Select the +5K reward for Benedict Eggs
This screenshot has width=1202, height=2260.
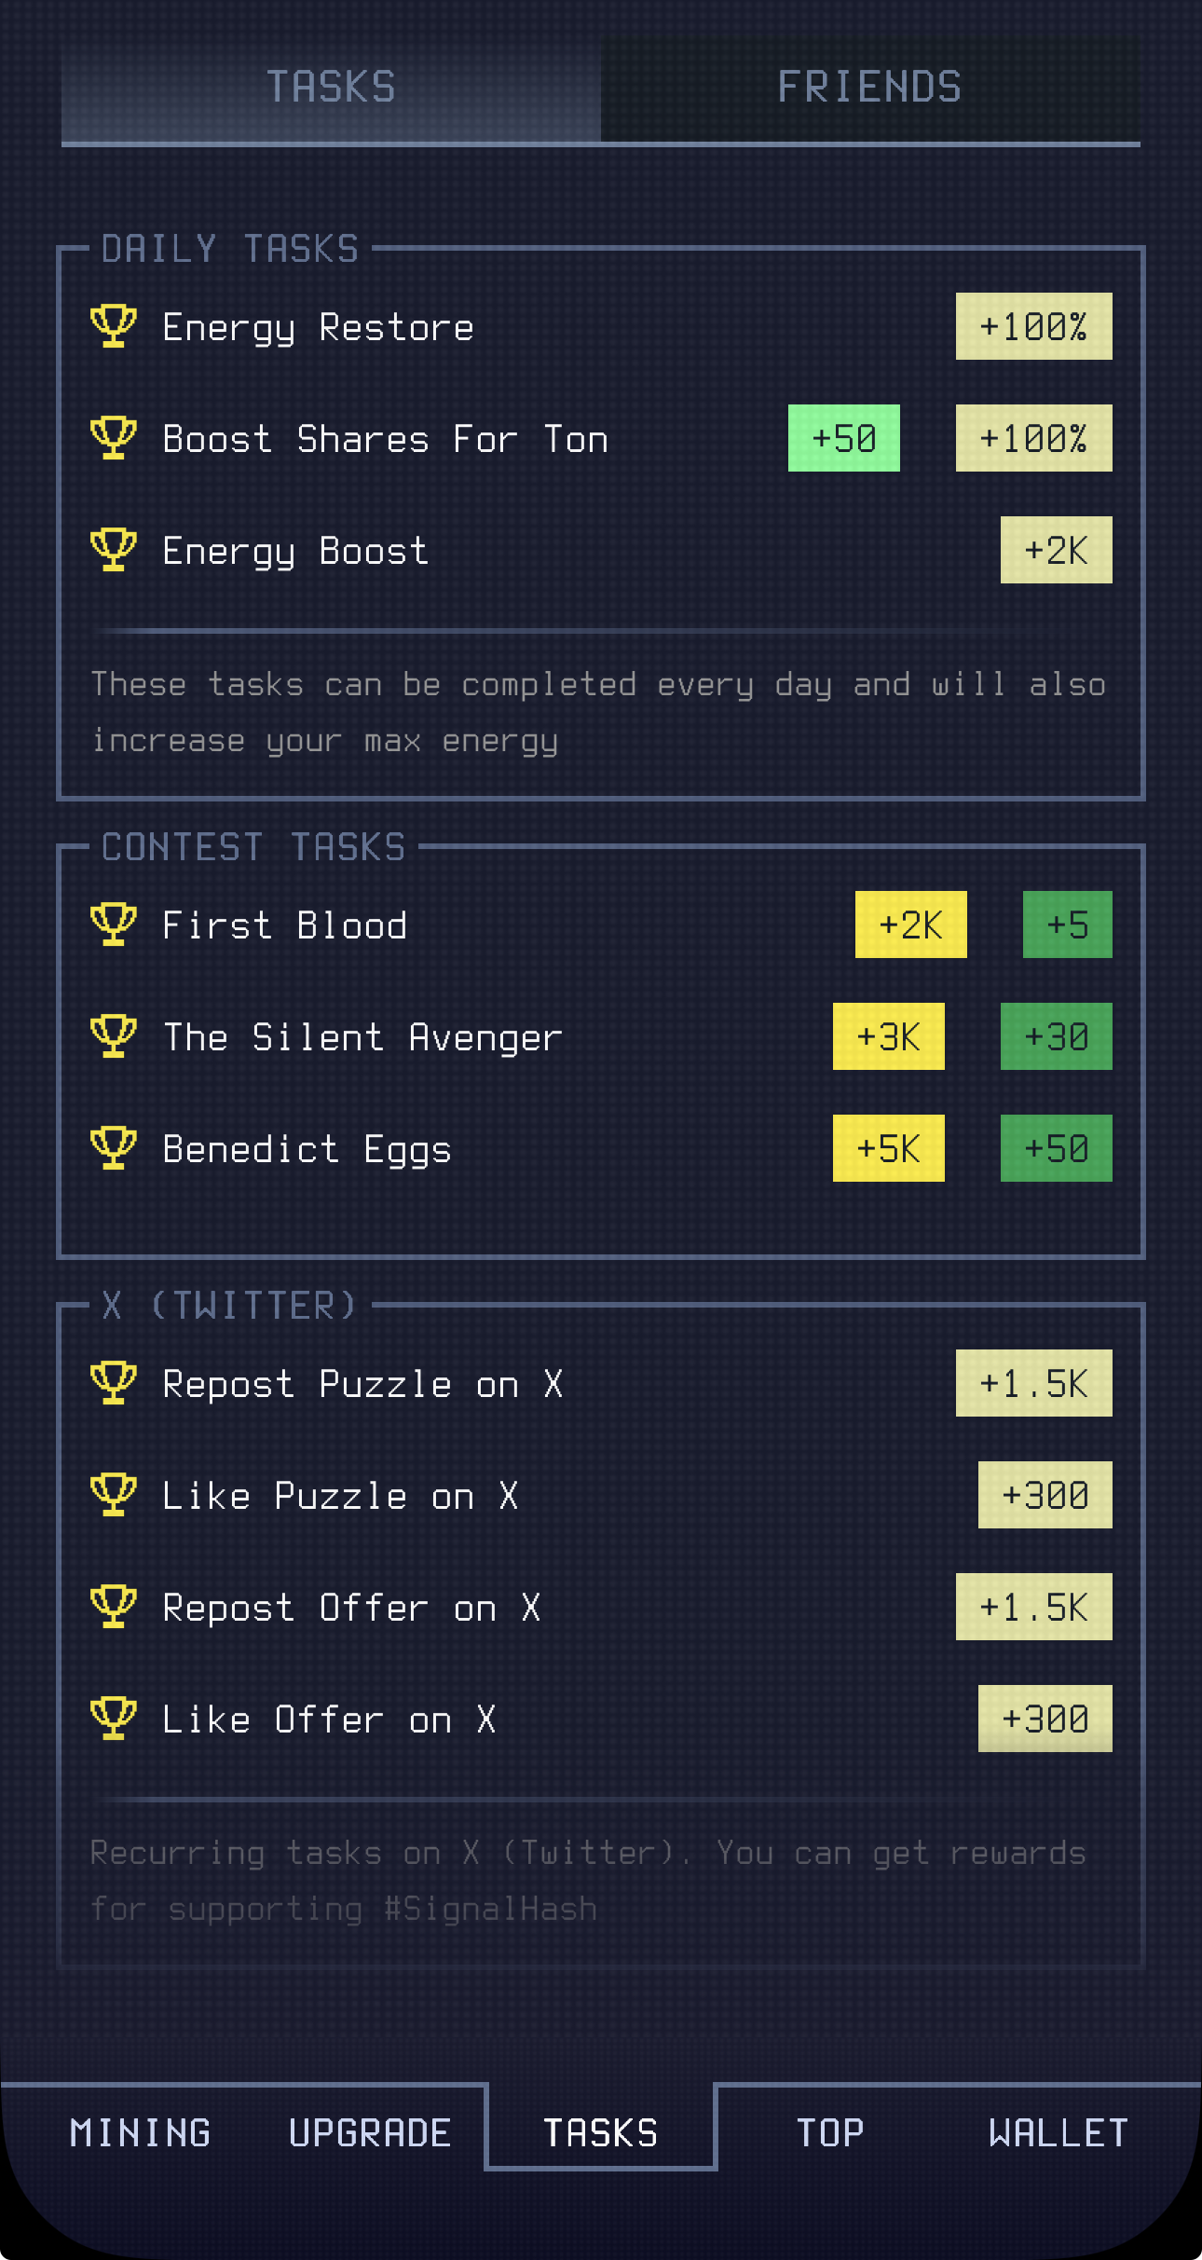pyautogui.click(x=888, y=1148)
